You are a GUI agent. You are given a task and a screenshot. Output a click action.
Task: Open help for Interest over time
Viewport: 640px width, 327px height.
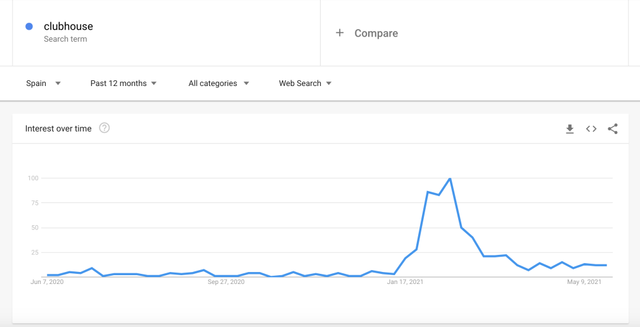pos(105,128)
